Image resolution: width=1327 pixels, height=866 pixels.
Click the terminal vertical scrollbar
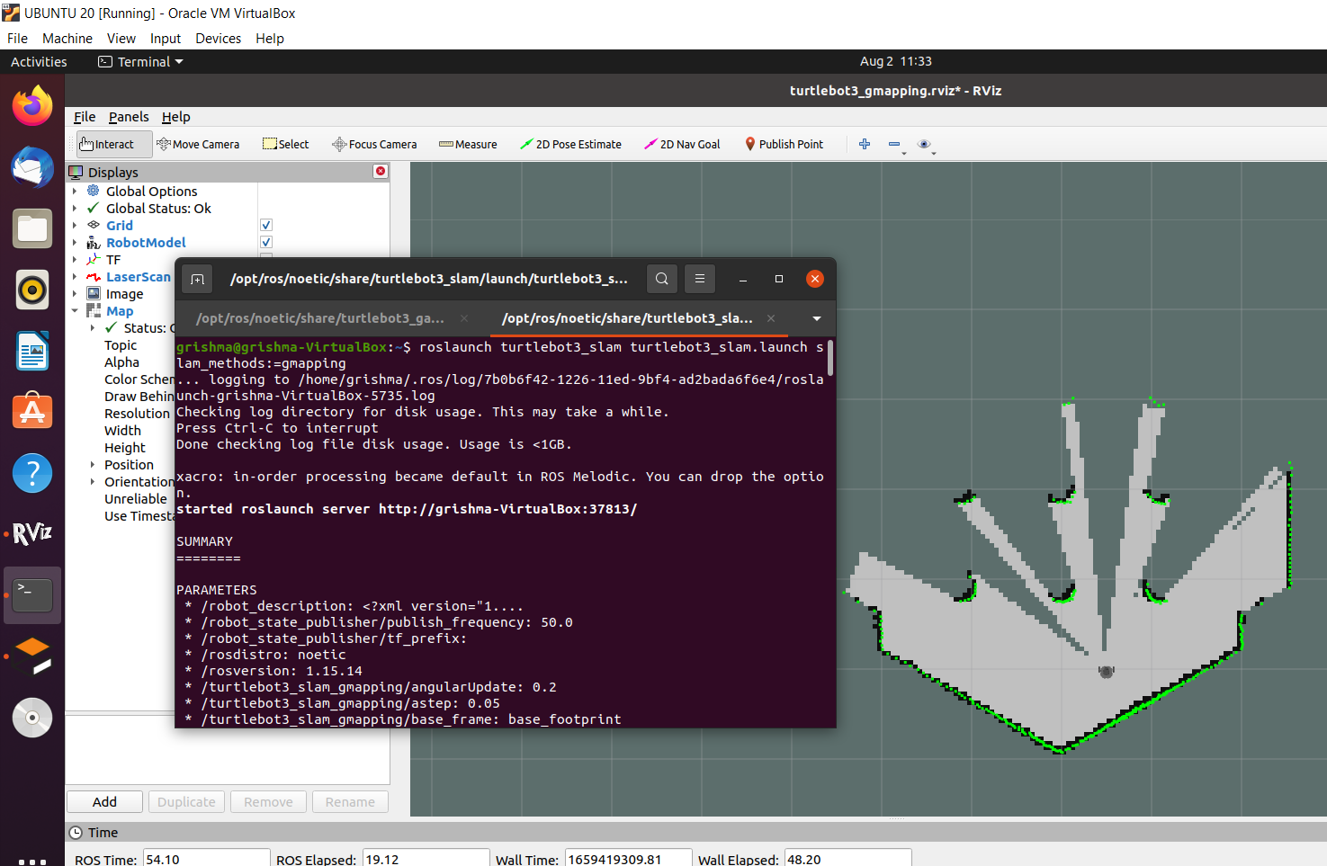pyautogui.click(x=830, y=358)
